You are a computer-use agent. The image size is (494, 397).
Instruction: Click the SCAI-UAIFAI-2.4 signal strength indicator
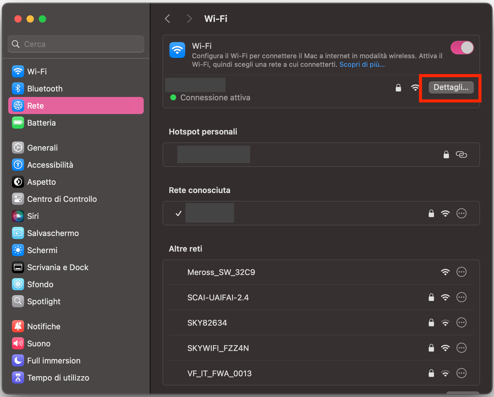point(445,297)
